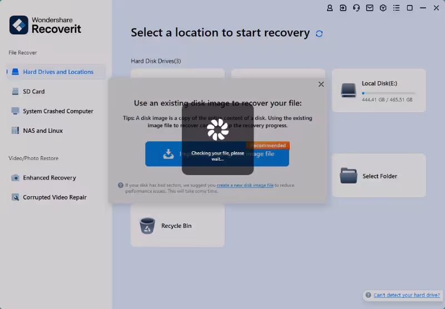Click the crashed computer monitor icon
The image size is (445, 309).
[16, 111]
